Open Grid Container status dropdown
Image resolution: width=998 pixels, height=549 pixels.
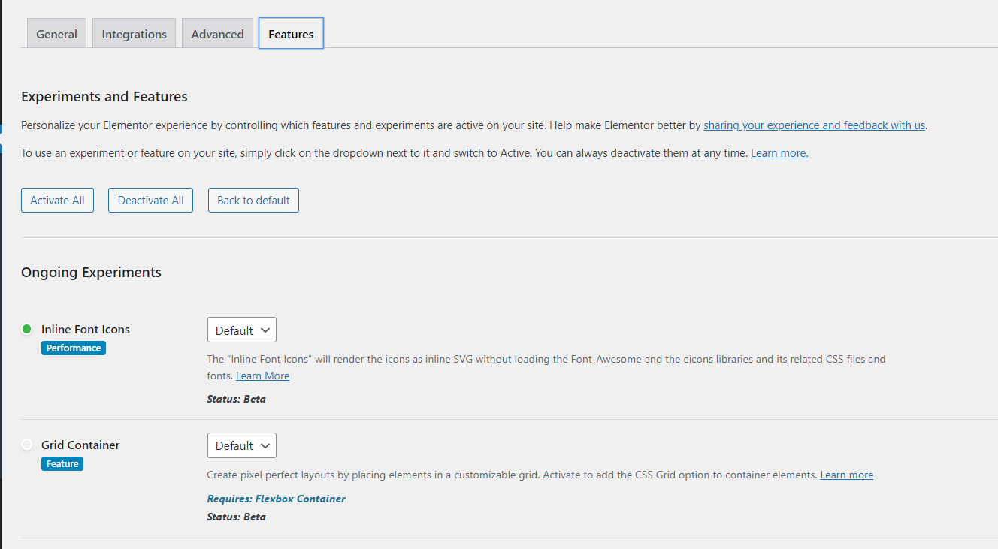tap(242, 445)
